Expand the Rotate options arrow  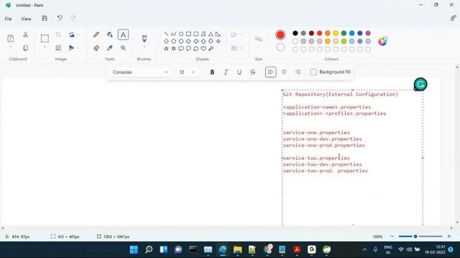(78, 35)
